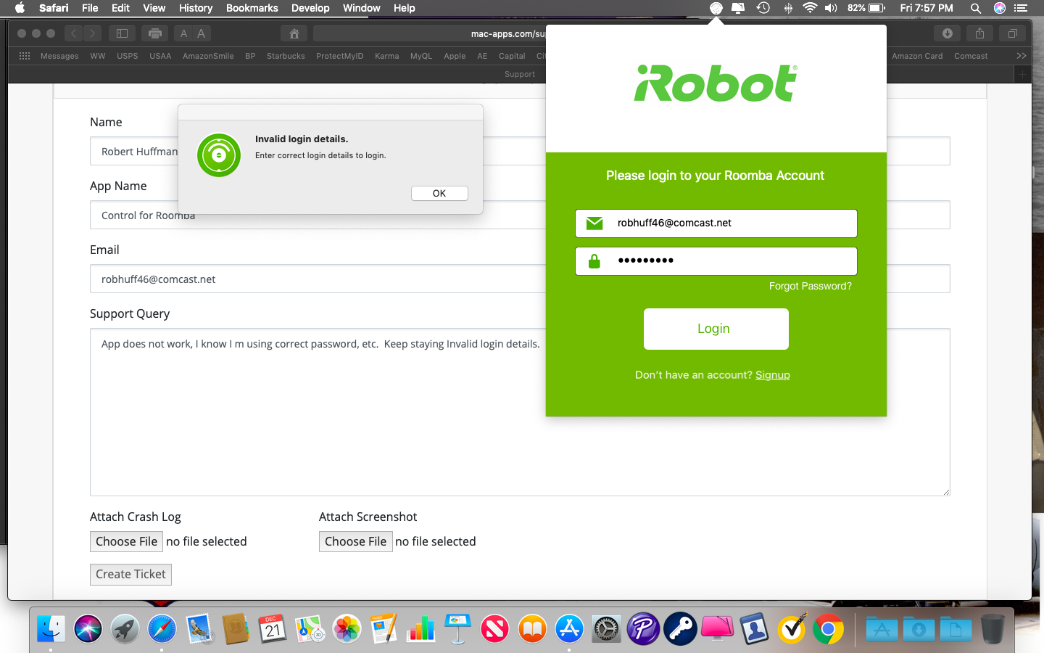Click the bookmarks grid icon in Favorites bar
Viewport: 1044px width, 653px height.
point(25,56)
